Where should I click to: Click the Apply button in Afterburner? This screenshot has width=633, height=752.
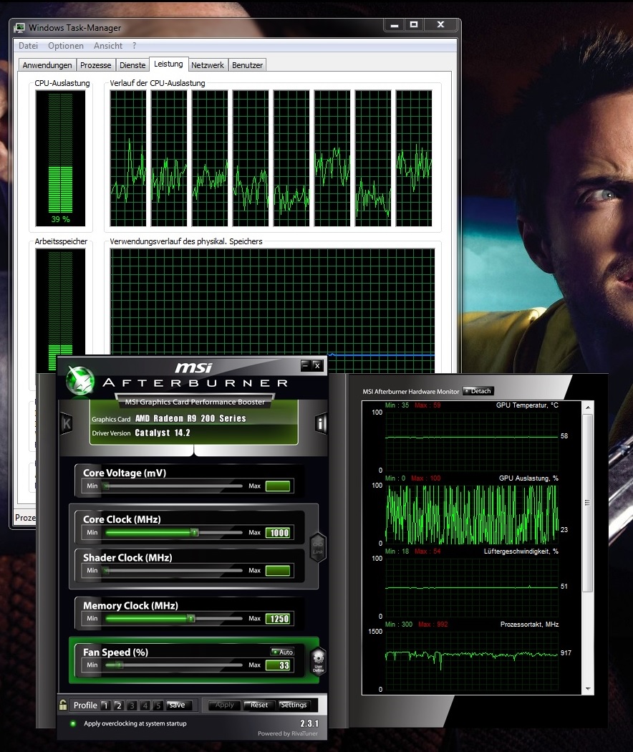pyautogui.click(x=224, y=705)
